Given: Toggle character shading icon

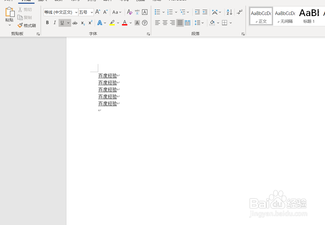Looking at the screenshot, I should pos(137,23).
